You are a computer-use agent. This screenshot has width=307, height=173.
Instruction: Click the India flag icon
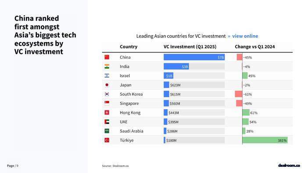107,66
